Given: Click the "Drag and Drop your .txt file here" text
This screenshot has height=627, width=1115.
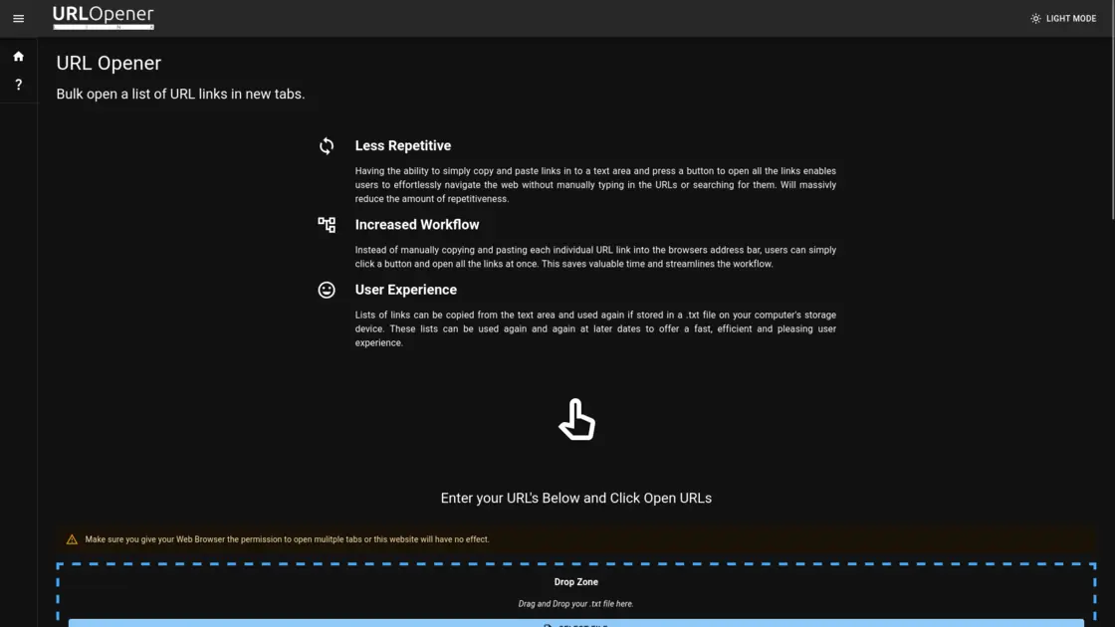Looking at the screenshot, I should click(575, 603).
